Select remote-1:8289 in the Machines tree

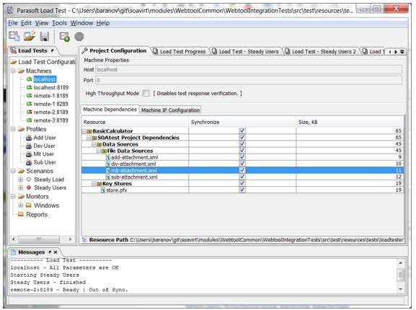tap(51, 104)
